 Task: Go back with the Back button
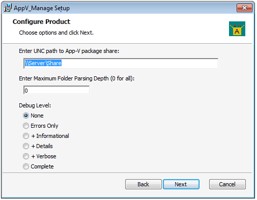(x=144, y=184)
